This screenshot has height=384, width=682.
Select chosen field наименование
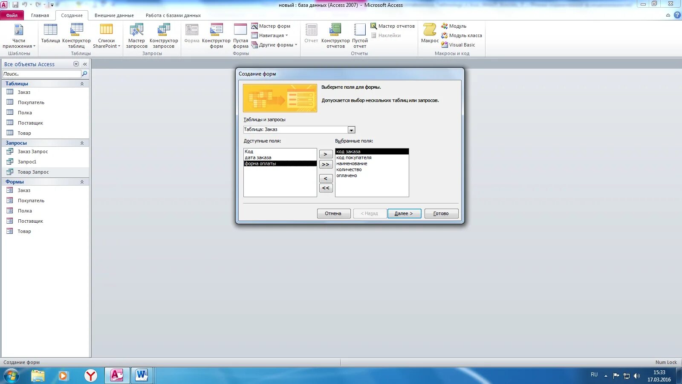[x=372, y=163]
